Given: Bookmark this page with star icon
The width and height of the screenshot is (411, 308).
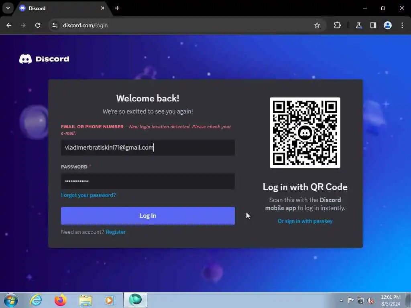Looking at the screenshot, I should (x=317, y=25).
